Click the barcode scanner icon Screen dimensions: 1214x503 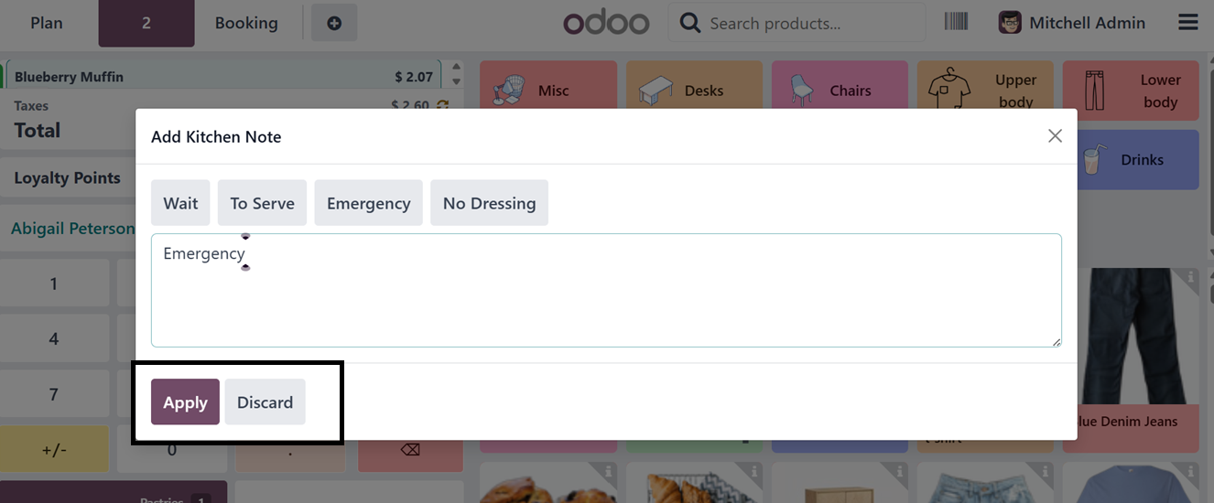[956, 22]
